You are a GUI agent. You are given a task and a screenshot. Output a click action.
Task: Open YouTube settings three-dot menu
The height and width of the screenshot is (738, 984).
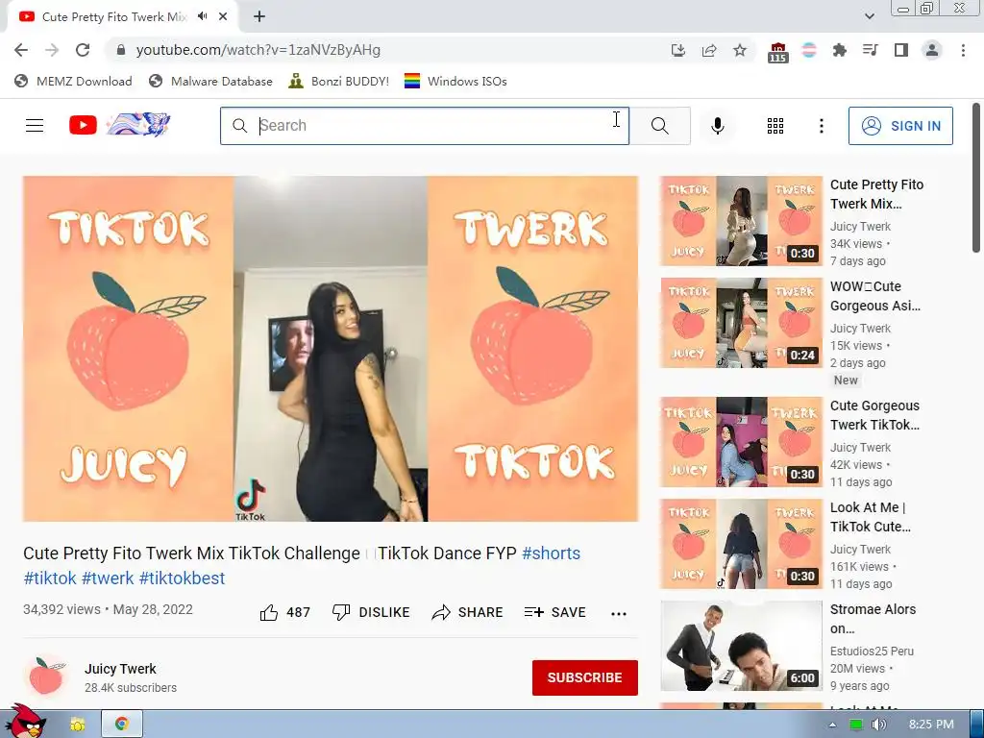point(822,126)
